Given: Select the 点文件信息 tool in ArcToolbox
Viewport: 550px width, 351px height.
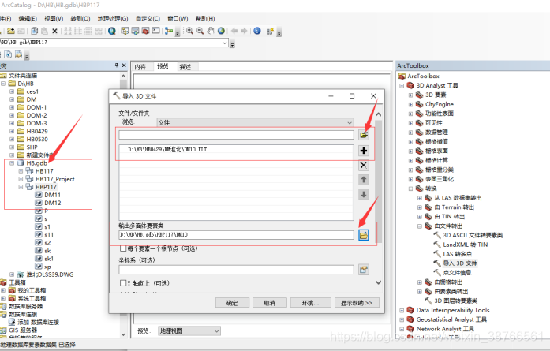Looking at the screenshot, I should [457, 272].
